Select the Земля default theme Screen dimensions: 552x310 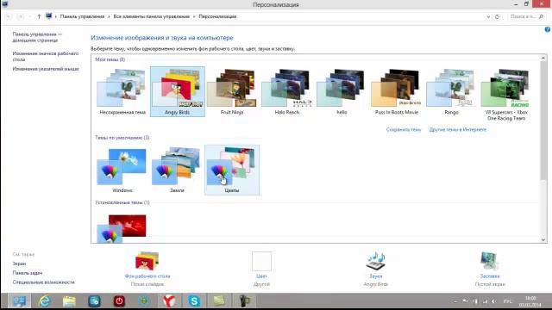pyautogui.click(x=178, y=170)
